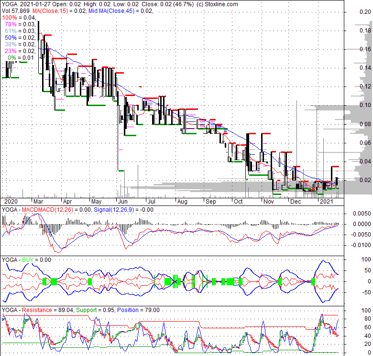The height and width of the screenshot is (356, 373).
Task: Click the 'Sep' month axis label
Action: (x=211, y=202)
